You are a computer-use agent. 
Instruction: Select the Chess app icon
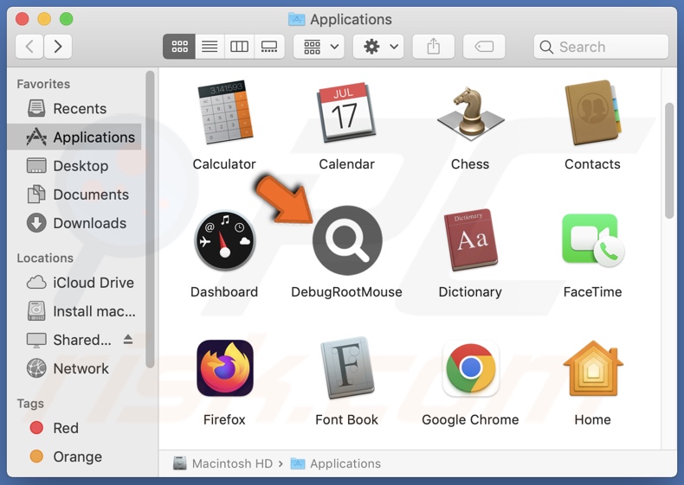[470, 113]
